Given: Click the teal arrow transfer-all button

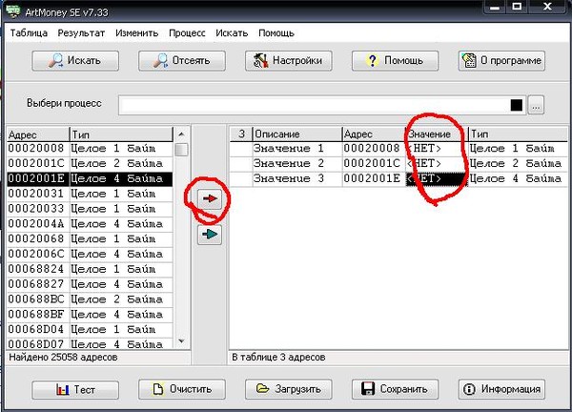Looking at the screenshot, I should pos(210,235).
